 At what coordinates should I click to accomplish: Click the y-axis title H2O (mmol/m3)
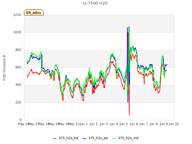(4, 68)
